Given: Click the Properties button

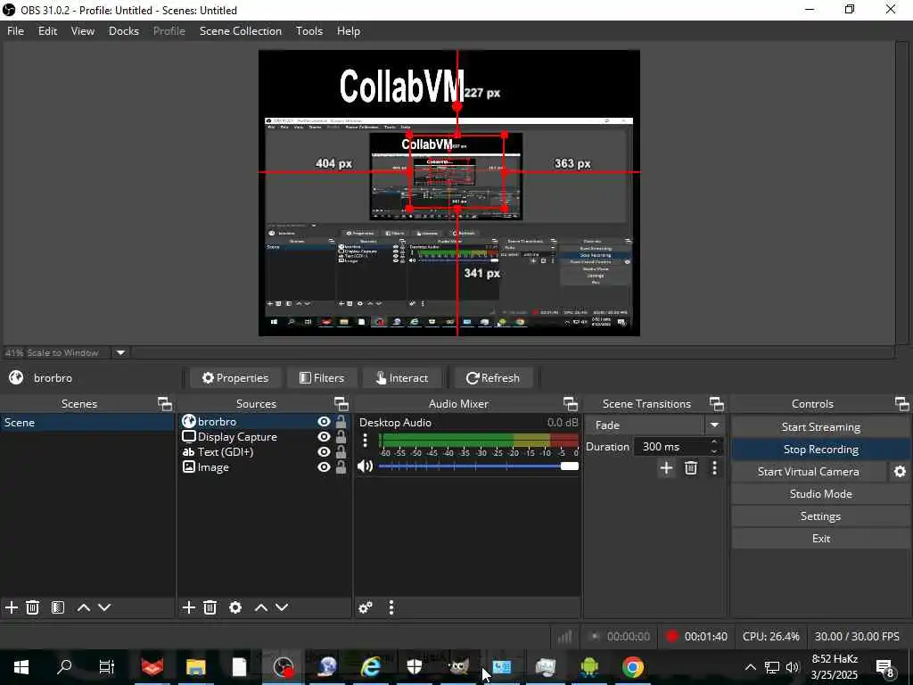Looking at the screenshot, I should point(235,378).
